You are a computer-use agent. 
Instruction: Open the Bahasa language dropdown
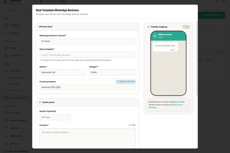click(x=63, y=72)
